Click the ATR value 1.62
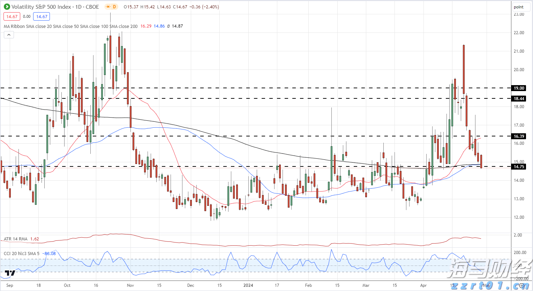533x291 pixels. coord(35,239)
